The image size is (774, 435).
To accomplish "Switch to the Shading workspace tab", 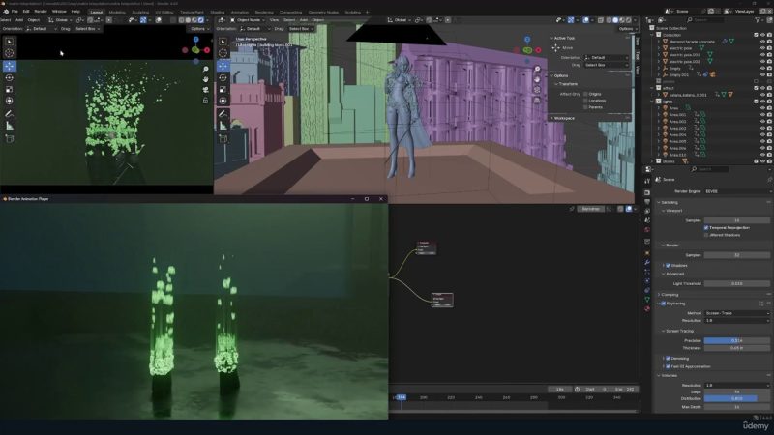I will (x=217, y=12).
